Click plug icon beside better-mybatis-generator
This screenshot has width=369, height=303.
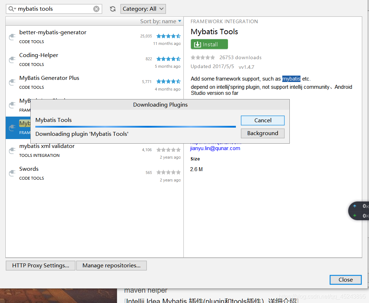coord(12,37)
